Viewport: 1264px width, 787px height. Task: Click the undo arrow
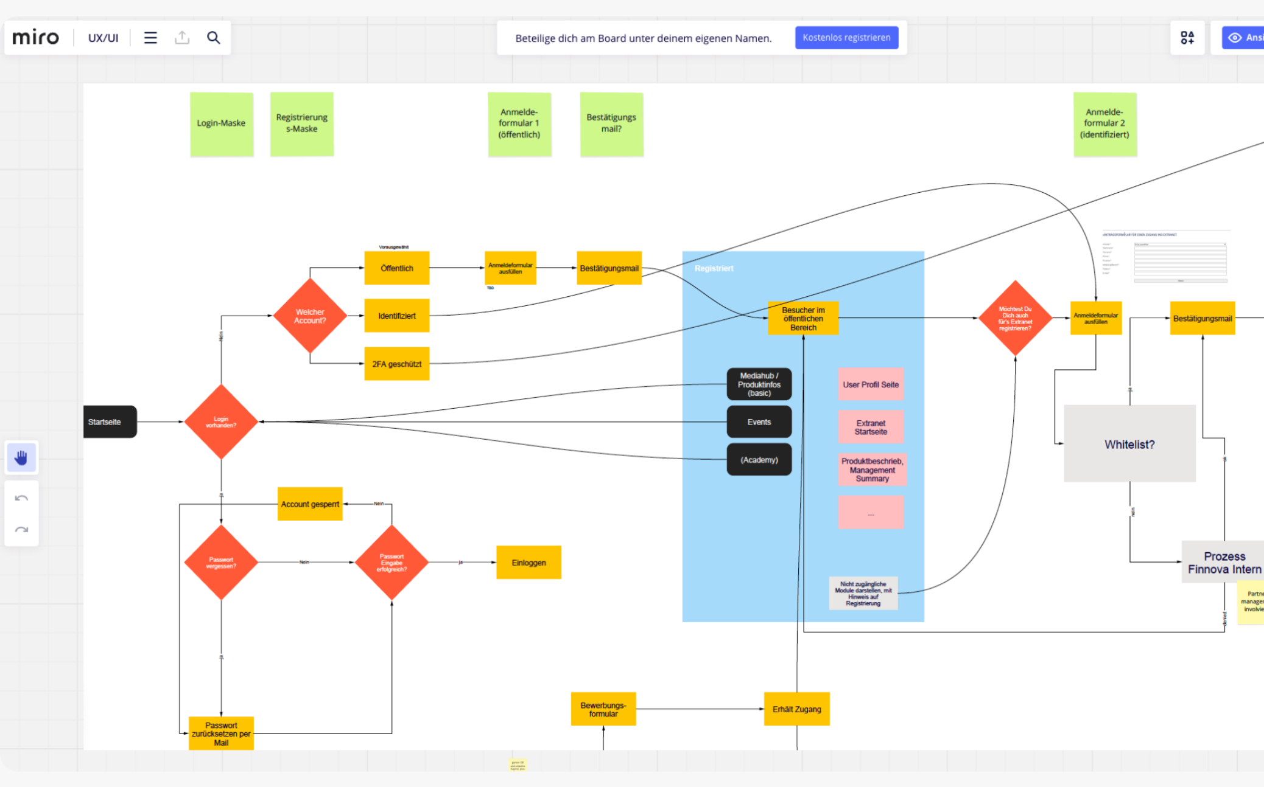pyautogui.click(x=21, y=498)
